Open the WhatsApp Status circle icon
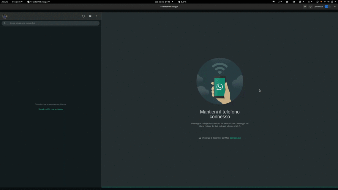The width and height of the screenshot is (338, 190). click(83, 16)
